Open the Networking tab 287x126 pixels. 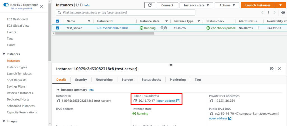point(104,80)
